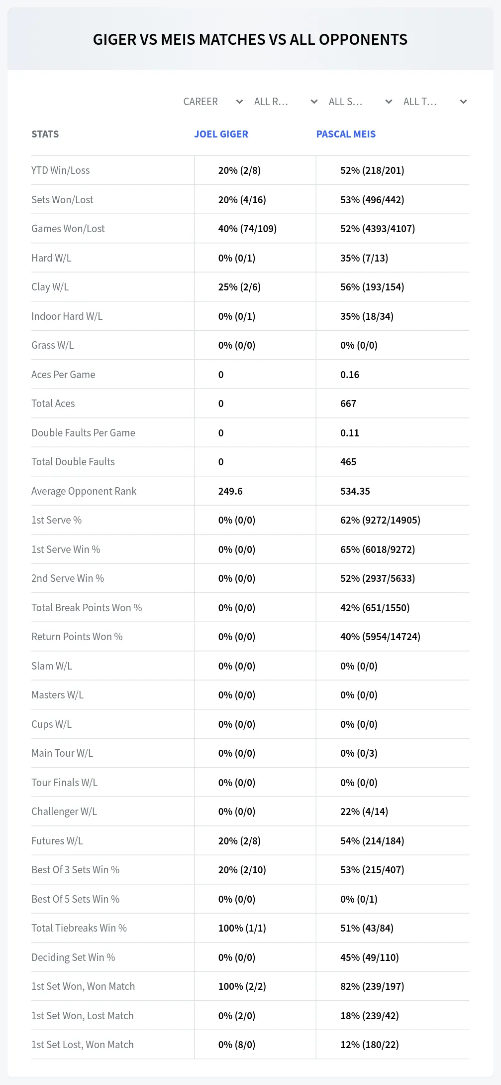Click the Clay W/L stat label

tap(50, 287)
